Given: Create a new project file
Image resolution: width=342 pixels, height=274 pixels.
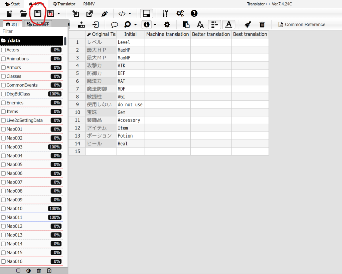Looking at the screenshot, I should pyautogui.click(x=9, y=14).
